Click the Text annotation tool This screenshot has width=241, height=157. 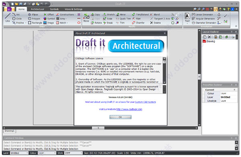(x=187, y=18)
